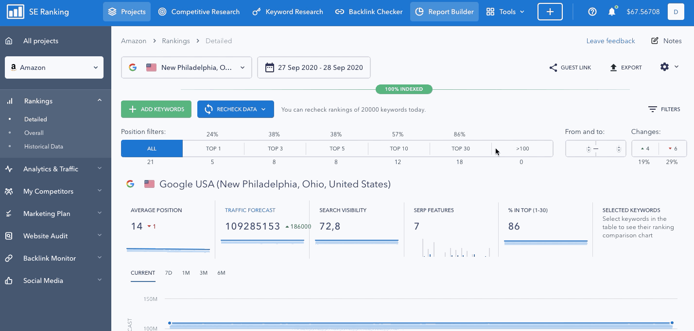
Task: Select the Detailed rankings sub-item
Action: pyautogui.click(x=35, y=119)
